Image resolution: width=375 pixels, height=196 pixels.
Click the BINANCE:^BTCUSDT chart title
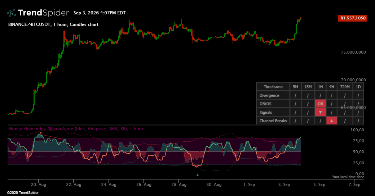53,24
